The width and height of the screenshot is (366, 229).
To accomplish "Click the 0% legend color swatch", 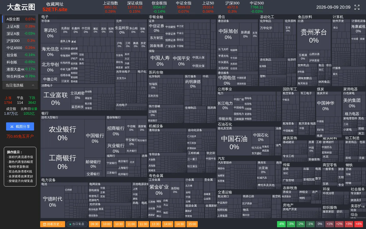I will 320,224.
